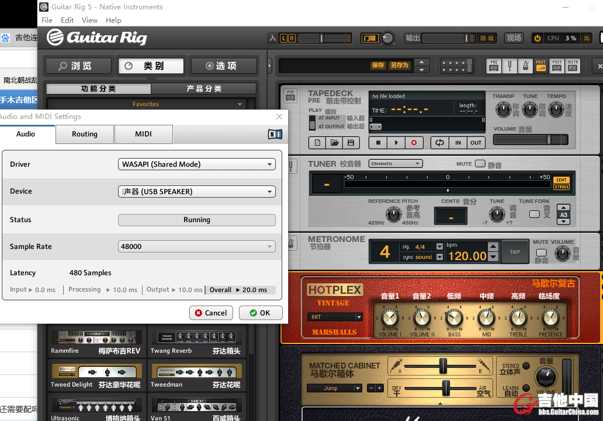Open metronome time signature dropdown
This screenshot has width=603, height=421.
pyautogui.click(x=439, y=247)
